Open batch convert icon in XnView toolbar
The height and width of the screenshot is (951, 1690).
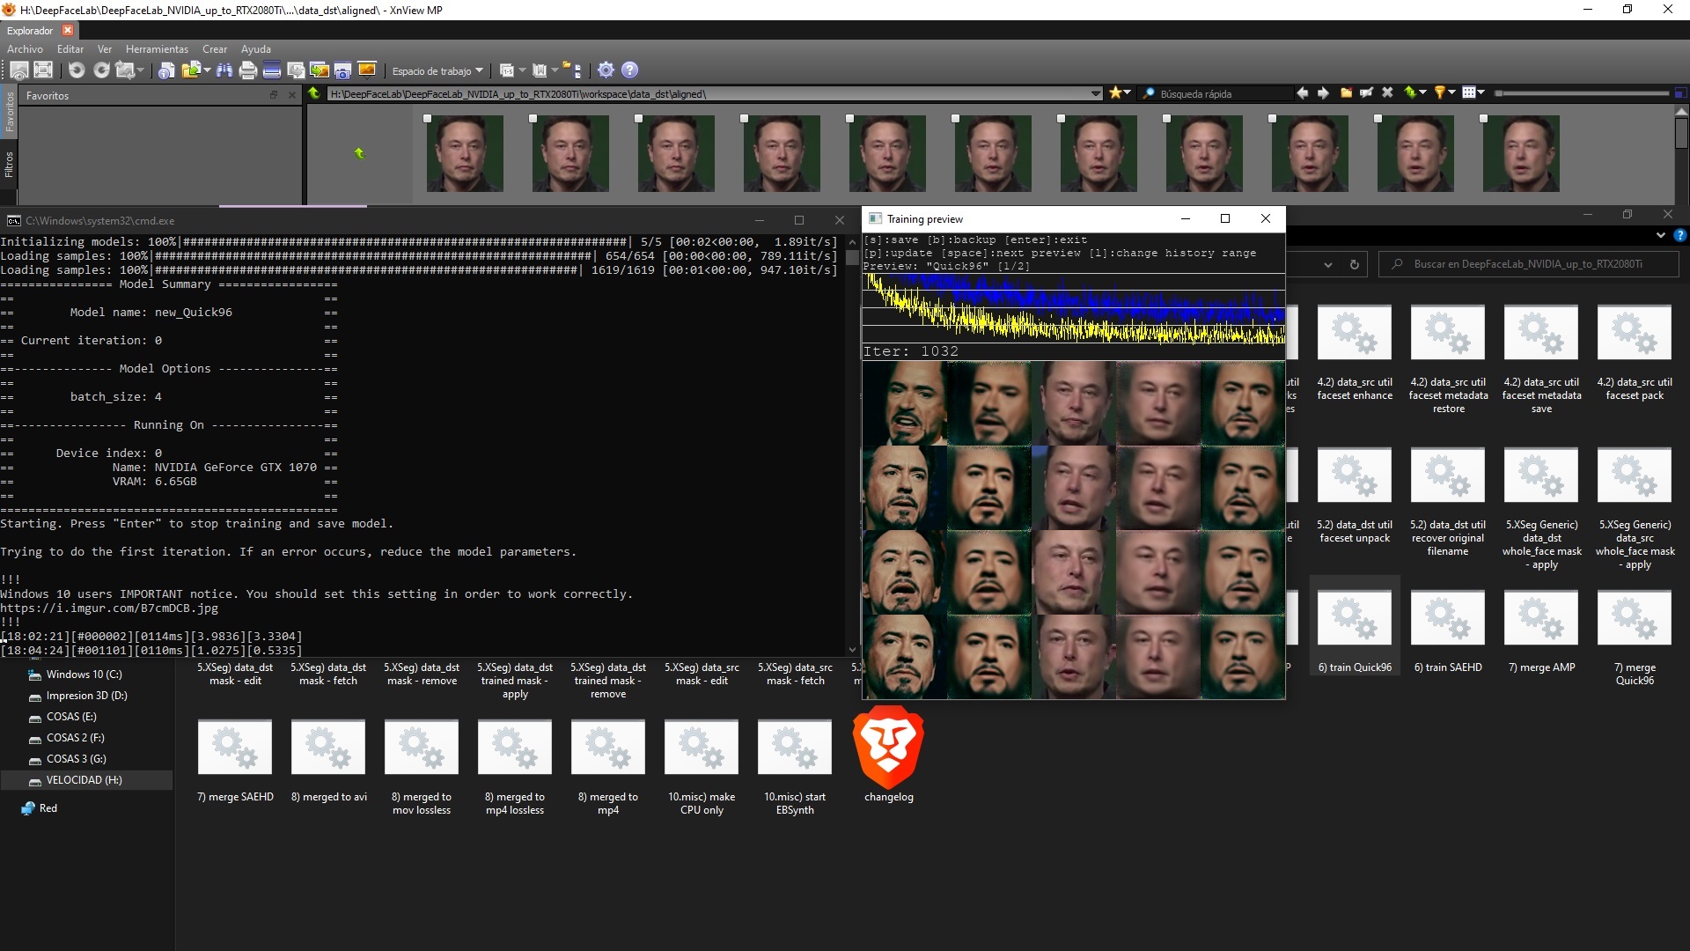tap(320, 70)
